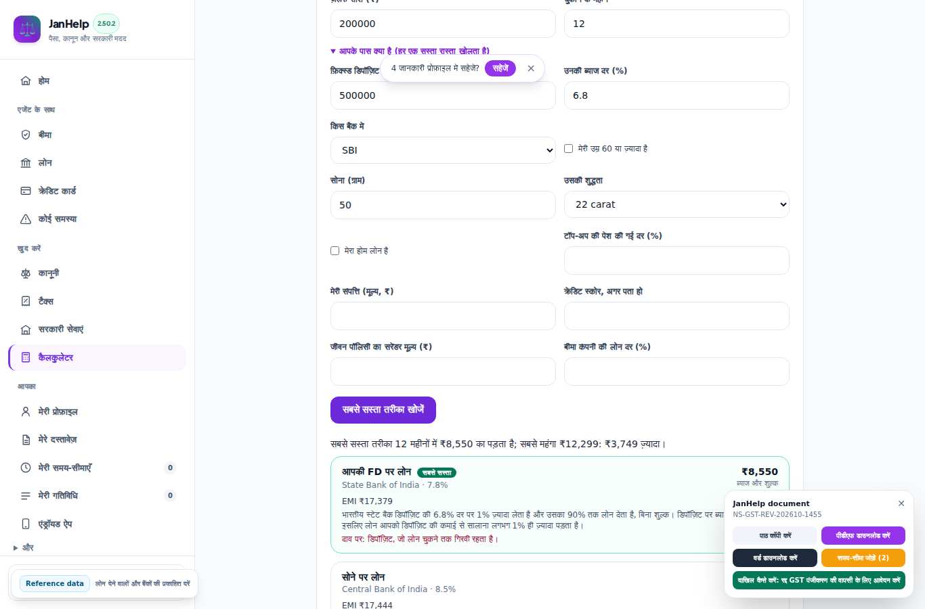This screenshot has height=609, width=925.
Task: Click पाठ कॉपी करें button
Action: pyautogui.click(x=775, y=536)
